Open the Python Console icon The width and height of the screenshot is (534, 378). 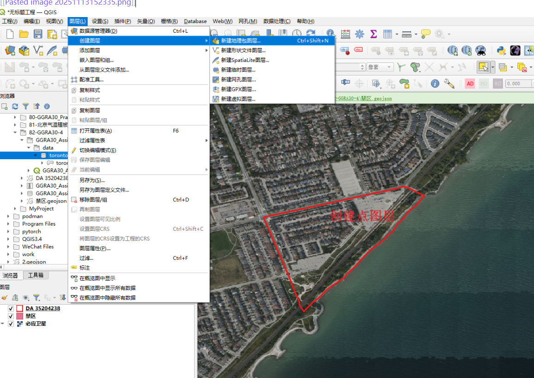501,51
